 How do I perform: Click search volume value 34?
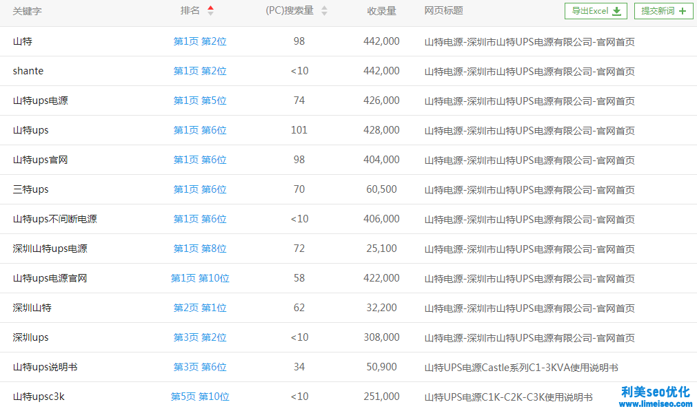(x=299, y=367)
